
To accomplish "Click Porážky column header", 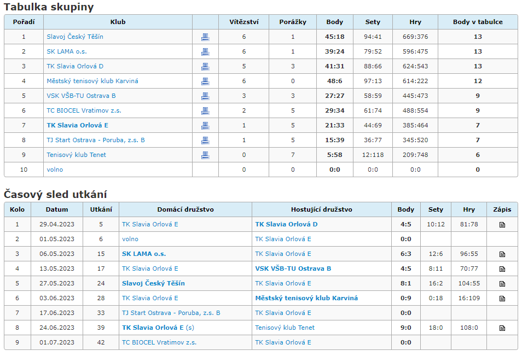I will coord(293,22).
